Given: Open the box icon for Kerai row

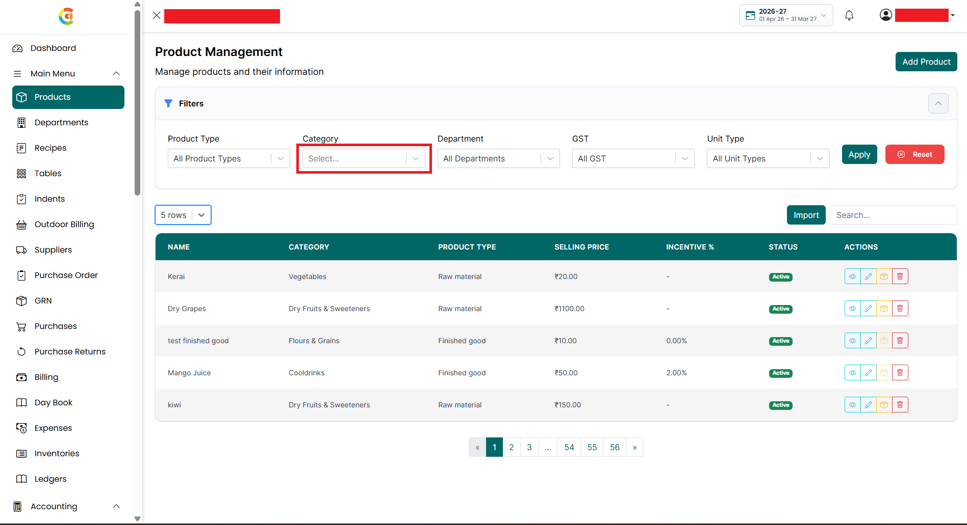Looking at the screenshot, I should [x=884, y=277].
